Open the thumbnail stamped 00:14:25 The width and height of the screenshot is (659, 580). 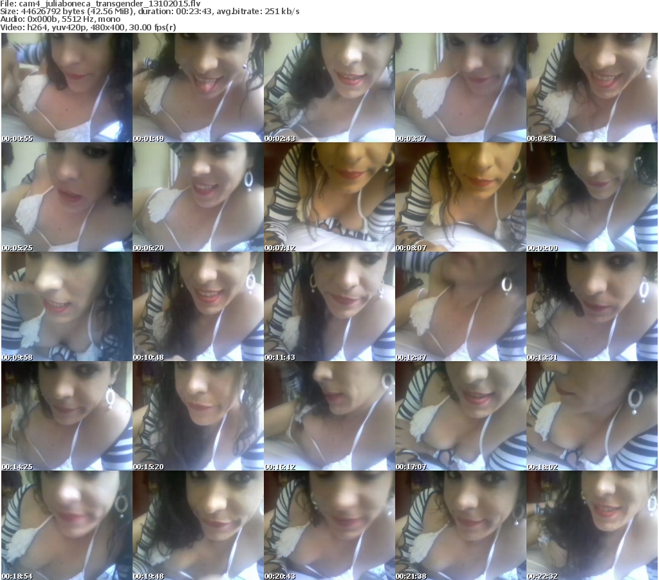click(67, 416)
